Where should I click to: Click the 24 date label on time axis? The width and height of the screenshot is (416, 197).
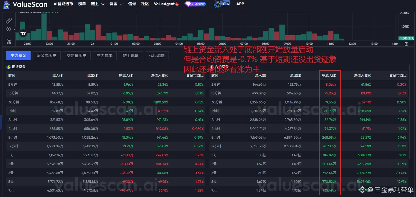tap(93, 44)
